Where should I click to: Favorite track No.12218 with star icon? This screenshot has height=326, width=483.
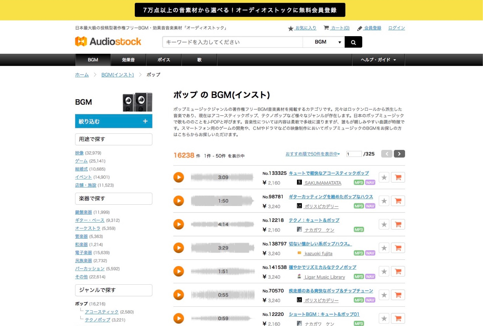tap(384, 224)
